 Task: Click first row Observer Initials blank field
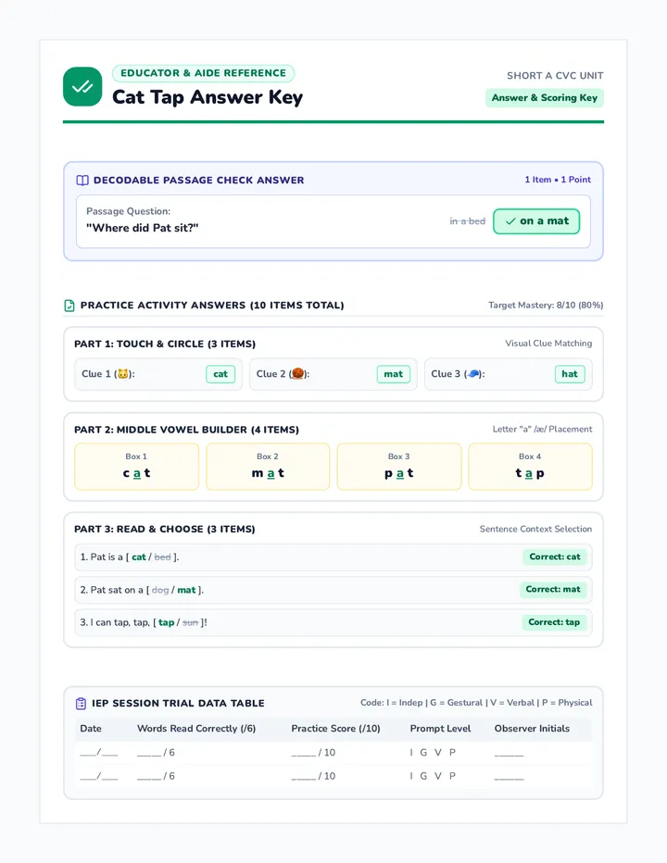[x=509, y=754]
